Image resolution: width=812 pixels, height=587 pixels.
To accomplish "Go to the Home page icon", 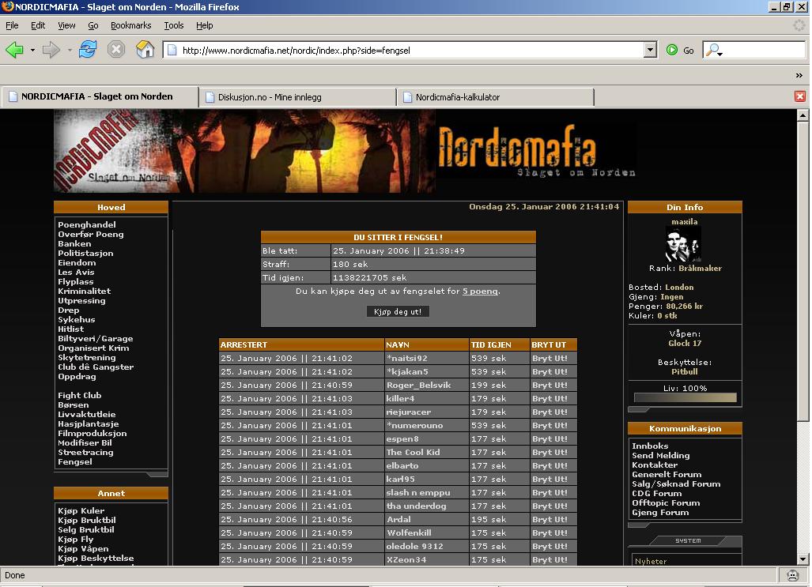I will point(145,50).
